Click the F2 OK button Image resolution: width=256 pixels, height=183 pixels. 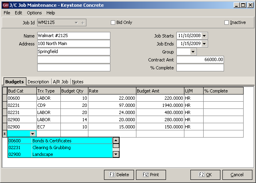coord(205,175)
